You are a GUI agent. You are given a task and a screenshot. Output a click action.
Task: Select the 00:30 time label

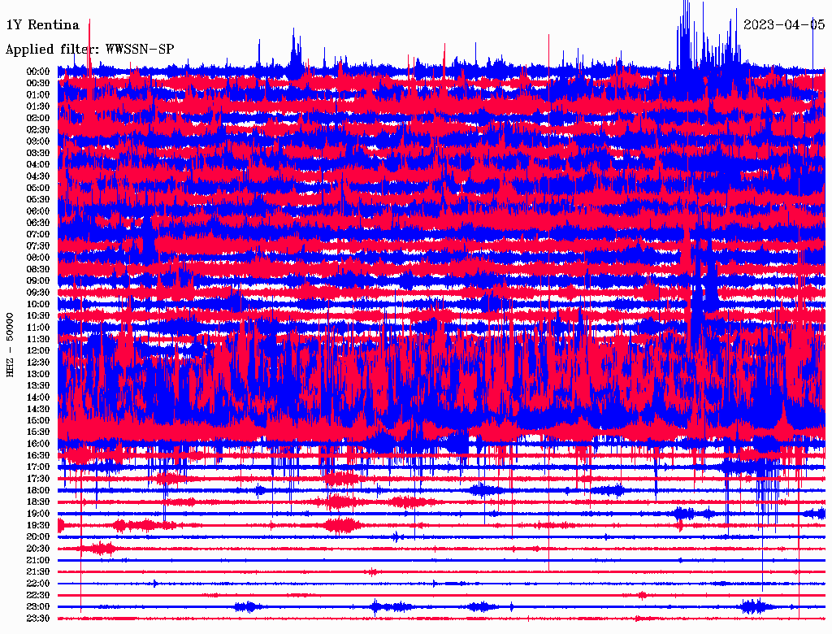[x=38, y=84]
